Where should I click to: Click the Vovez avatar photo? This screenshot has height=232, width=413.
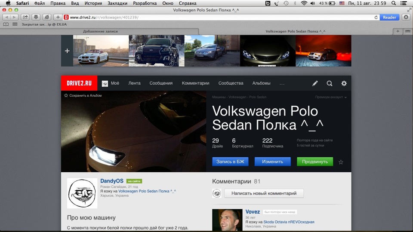pyautogui.click(x=227, y=220)
